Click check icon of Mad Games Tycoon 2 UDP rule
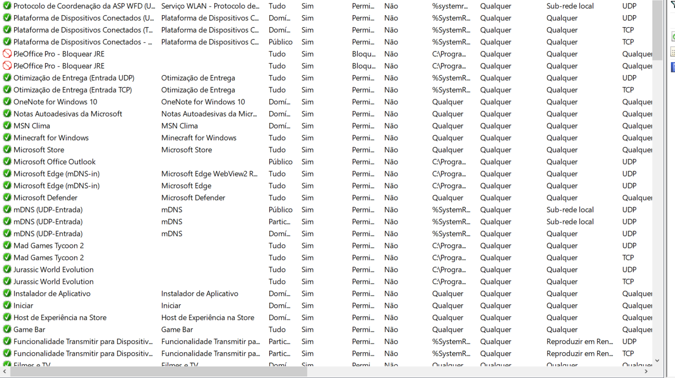675x378 pixels. 7,246
